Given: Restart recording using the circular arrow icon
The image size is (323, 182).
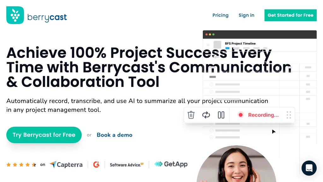Looking at the screenshot, I should click(x=206, y=115).
